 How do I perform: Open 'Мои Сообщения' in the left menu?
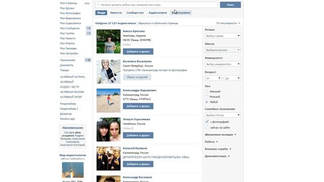tap(70, 28)
